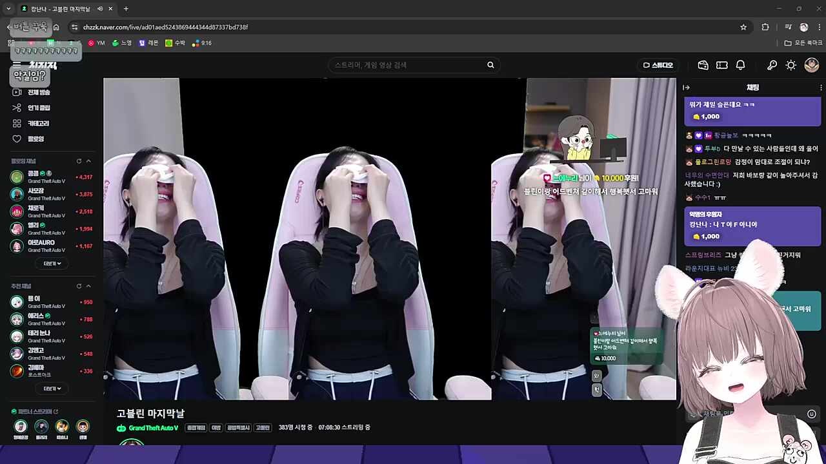826x464 pixels.
Task: Refresh the following channels list
Action: click(x=79, y=161)
